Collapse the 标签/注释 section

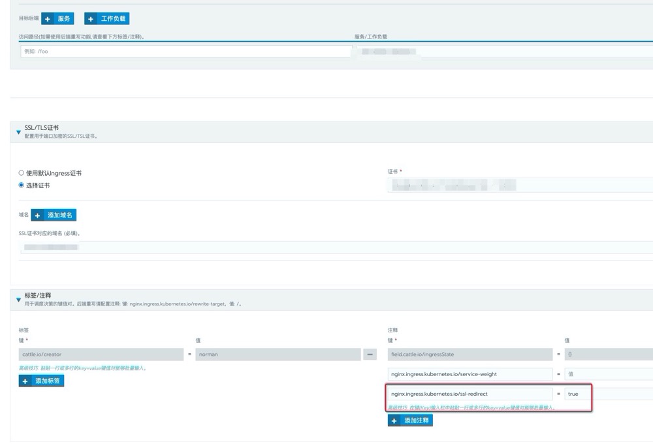[x=18, y=300]
